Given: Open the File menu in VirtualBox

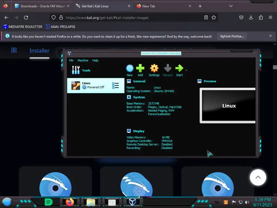Looking at the screenshot, I should [x=71, y=60].
